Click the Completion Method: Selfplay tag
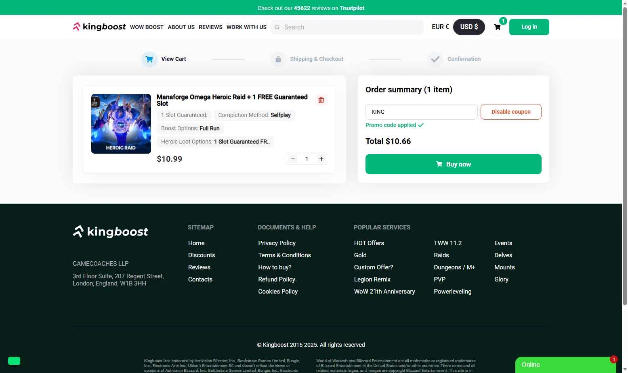Screen dimensions: 628x373 point(254,115)
